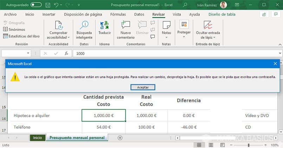The height and width of the screenshot is (148, 283).
Task: Run Ortografía spell check
Action: pyautogui.click(x=14, y=23)
